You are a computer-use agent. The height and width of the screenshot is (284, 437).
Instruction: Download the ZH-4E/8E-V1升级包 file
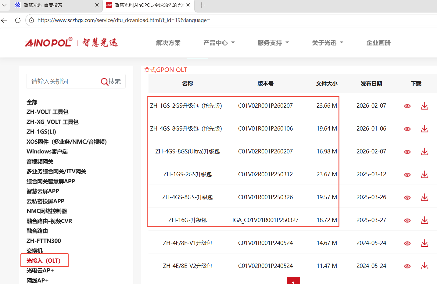pyautogui.click(x=424, y=243)
